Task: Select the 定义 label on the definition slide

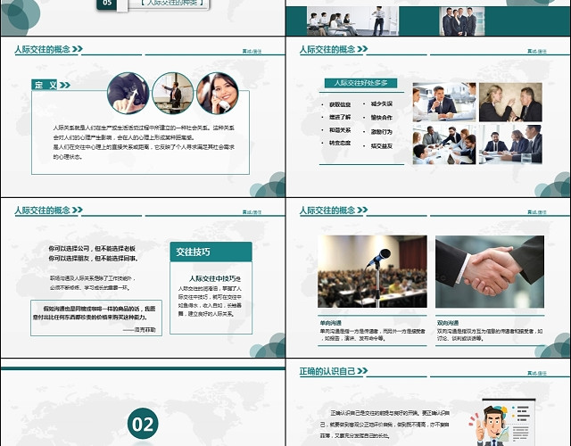Action: click(x=46, y=85)
